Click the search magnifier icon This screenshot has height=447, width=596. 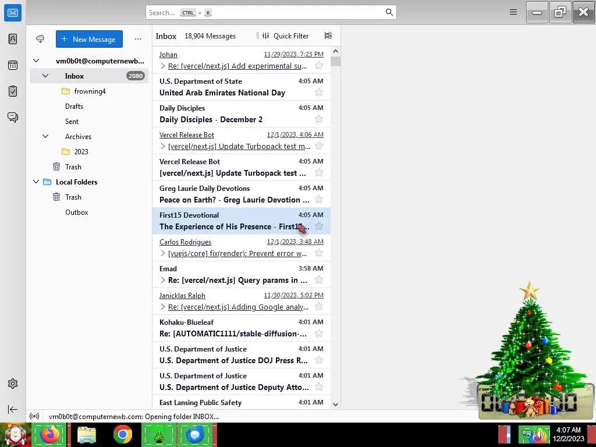[x=389, y=12]
